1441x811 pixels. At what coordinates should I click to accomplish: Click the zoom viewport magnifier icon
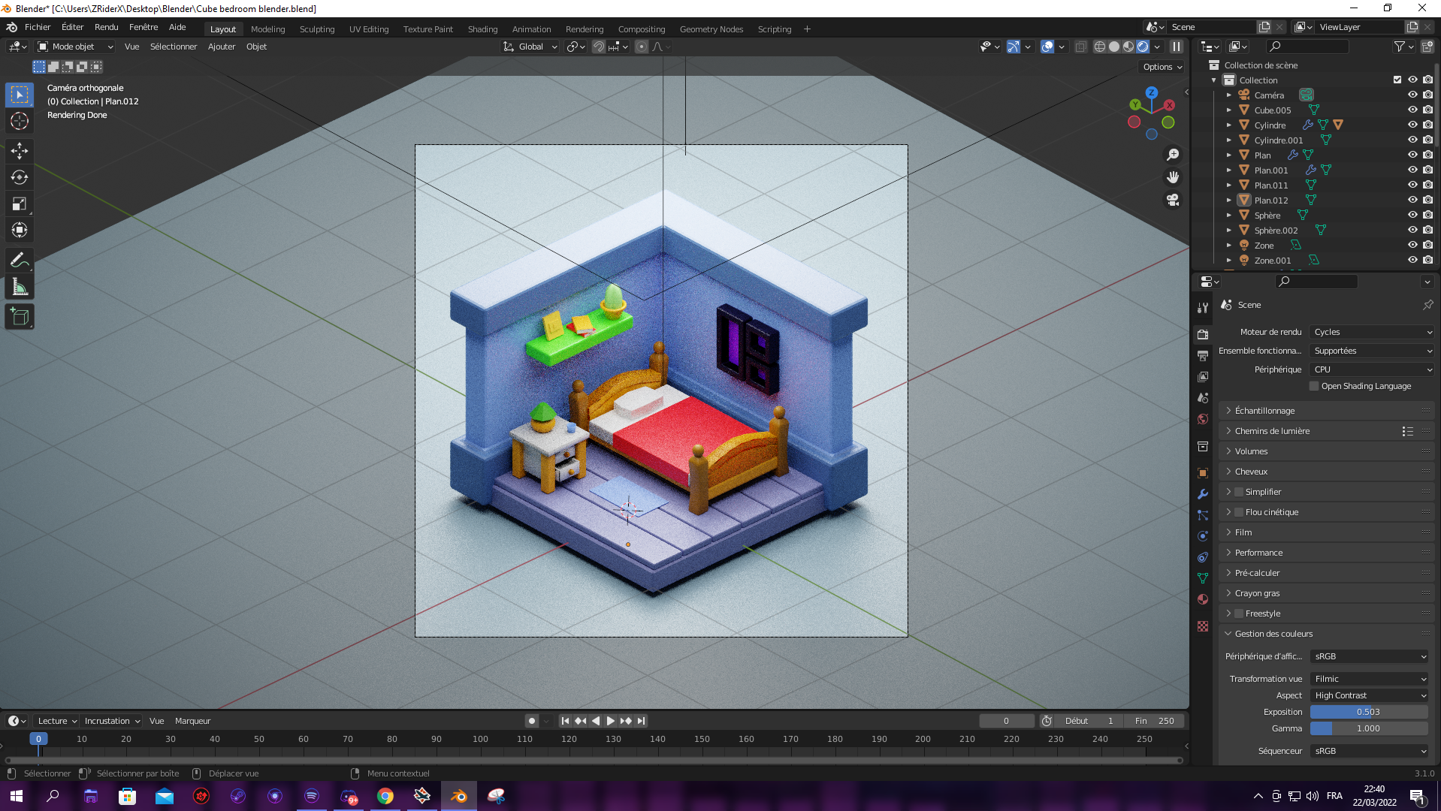(1173, 155)
